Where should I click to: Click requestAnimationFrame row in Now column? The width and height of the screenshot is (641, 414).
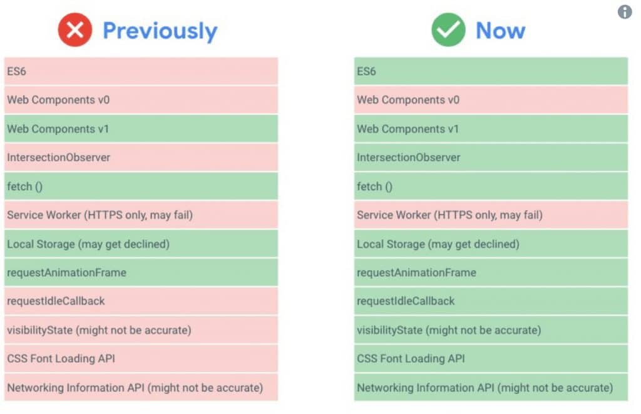(x=491, y=272)
